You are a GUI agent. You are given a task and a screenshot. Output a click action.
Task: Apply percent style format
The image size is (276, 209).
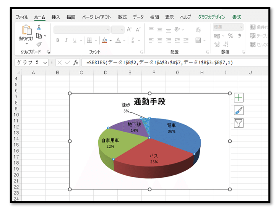[231, 36]
